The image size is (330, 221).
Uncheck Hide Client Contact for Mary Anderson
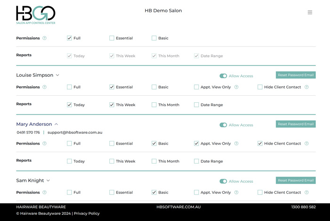[260, 143]
